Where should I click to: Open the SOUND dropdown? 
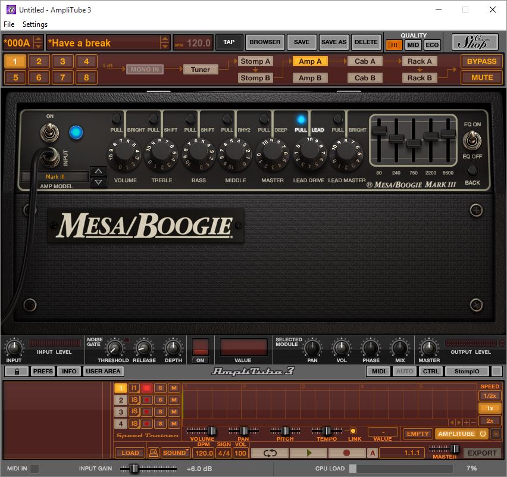[176, 453]
